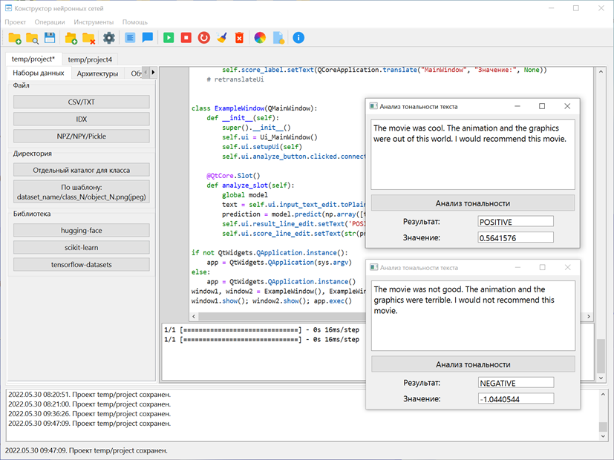The image size is (614, 460).
Task: Click the blue speech bubble icon
Action: [x=148, y=38]
